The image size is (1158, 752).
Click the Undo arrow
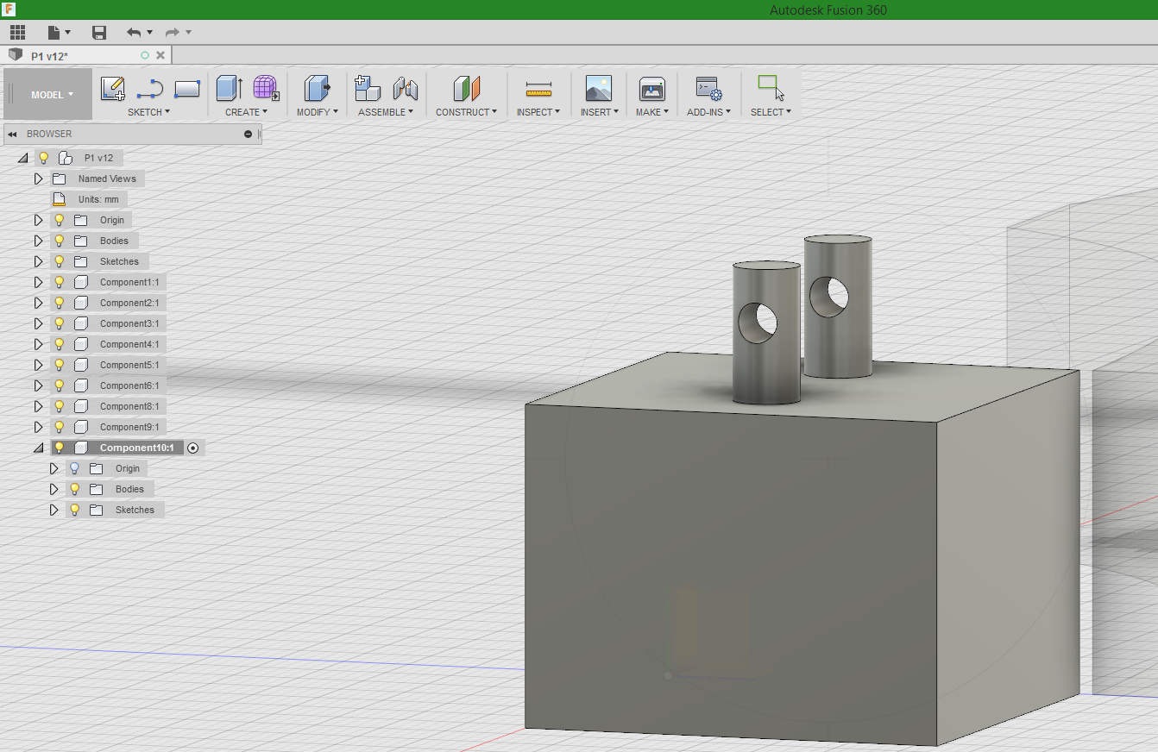(134, 33)
